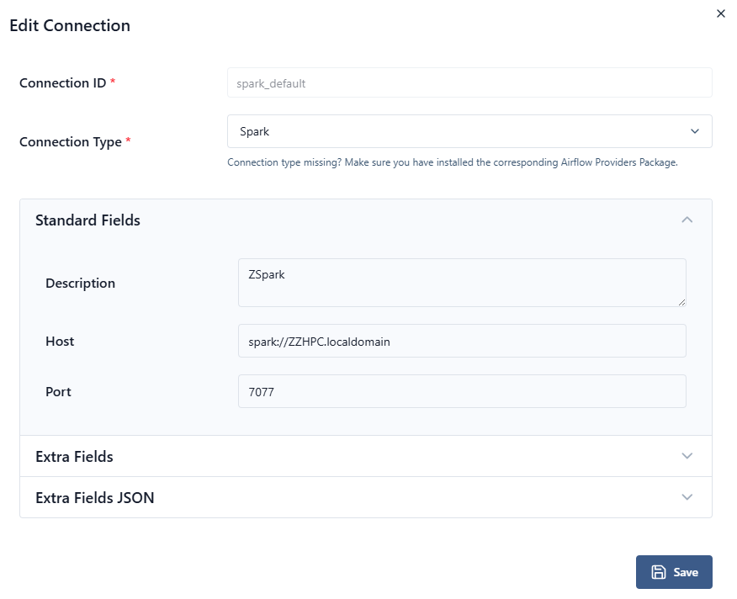
Task: Close the Edit Connection dialog
Action: tap(720, 13)
